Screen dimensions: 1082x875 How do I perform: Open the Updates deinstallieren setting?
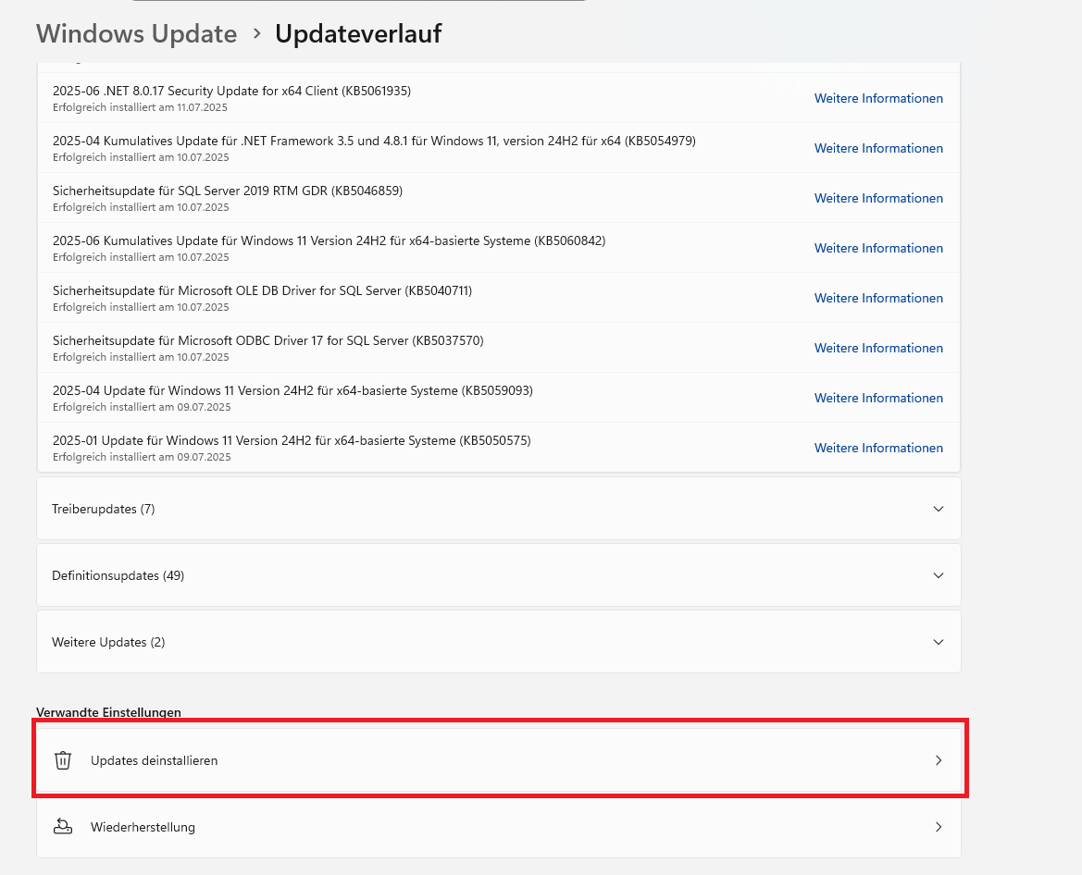[x=155, y=760]
